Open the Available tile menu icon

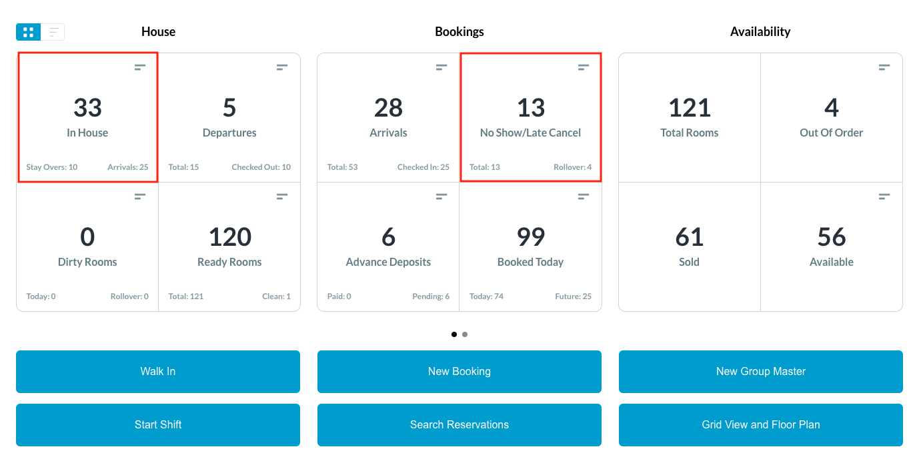click(x=884, y=197)
